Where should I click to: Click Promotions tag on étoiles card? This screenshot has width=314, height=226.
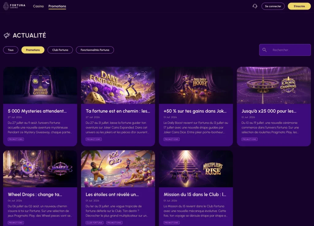click(114, 223)
